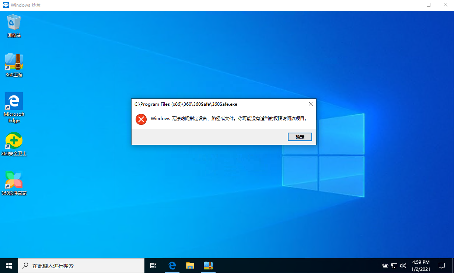Viewport: 454px width, 273px height.
Task: Switch to 360压缩 in the taskbar
Action: (208, 266)
